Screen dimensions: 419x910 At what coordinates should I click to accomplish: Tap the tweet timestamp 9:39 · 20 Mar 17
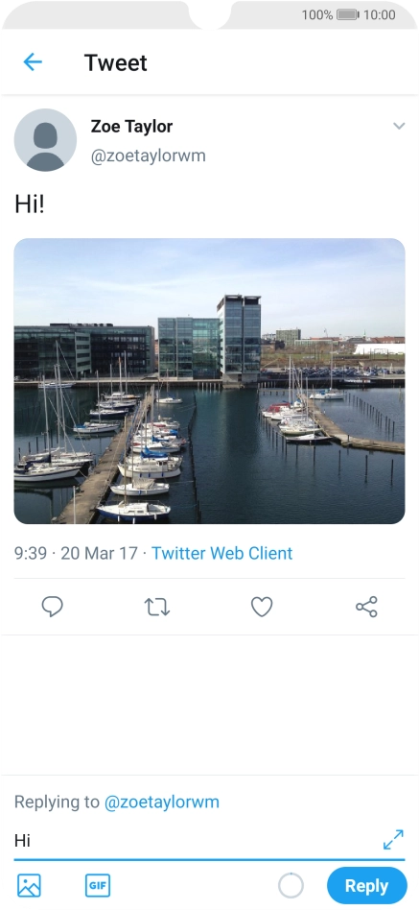click(76, 553)
